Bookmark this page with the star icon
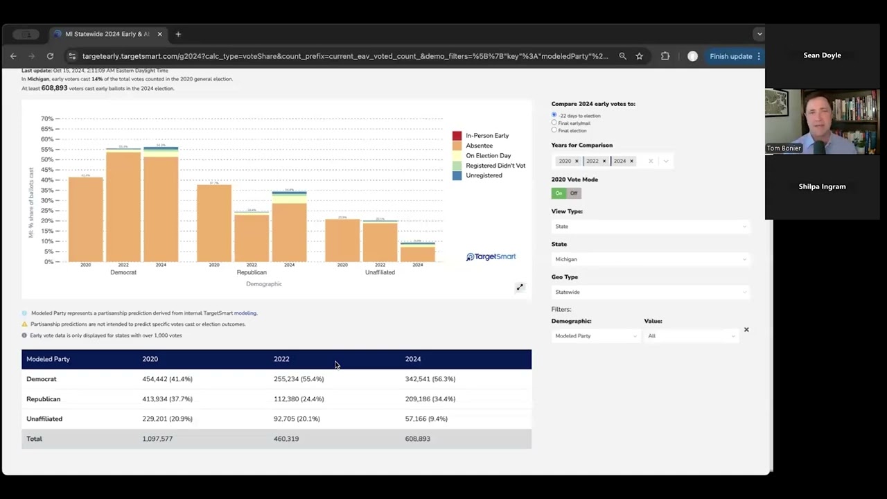 (640, 56)
